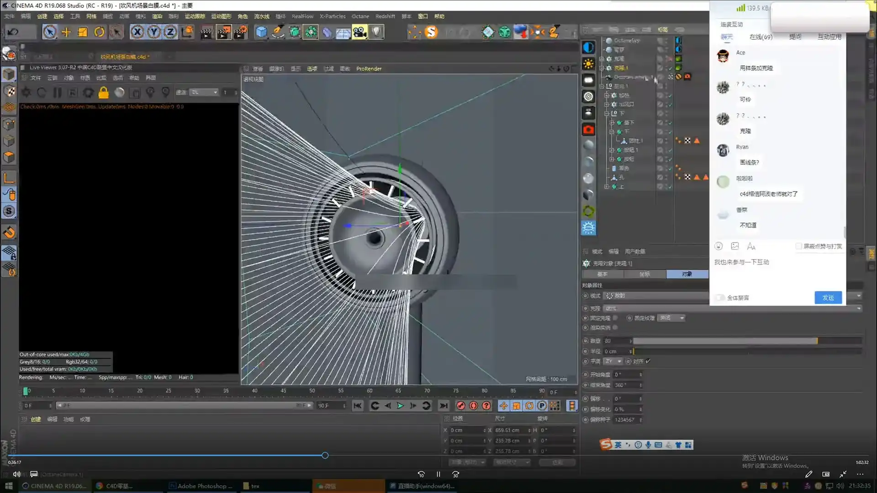The image size is (877, 493).
Task: Click the Light bulb object icon
Action: pyautogui.click(x=376, y=32)
